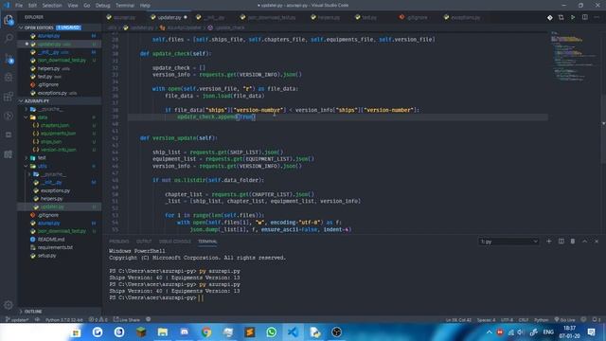Show the Output panel tab
This screenshot has height=341, width=606.
point(144,242)
